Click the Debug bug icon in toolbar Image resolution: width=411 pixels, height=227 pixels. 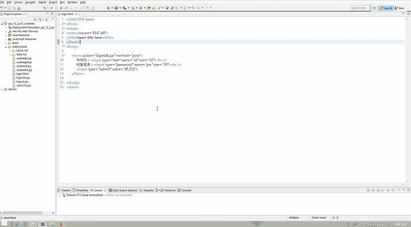click(x=108, y=8)
